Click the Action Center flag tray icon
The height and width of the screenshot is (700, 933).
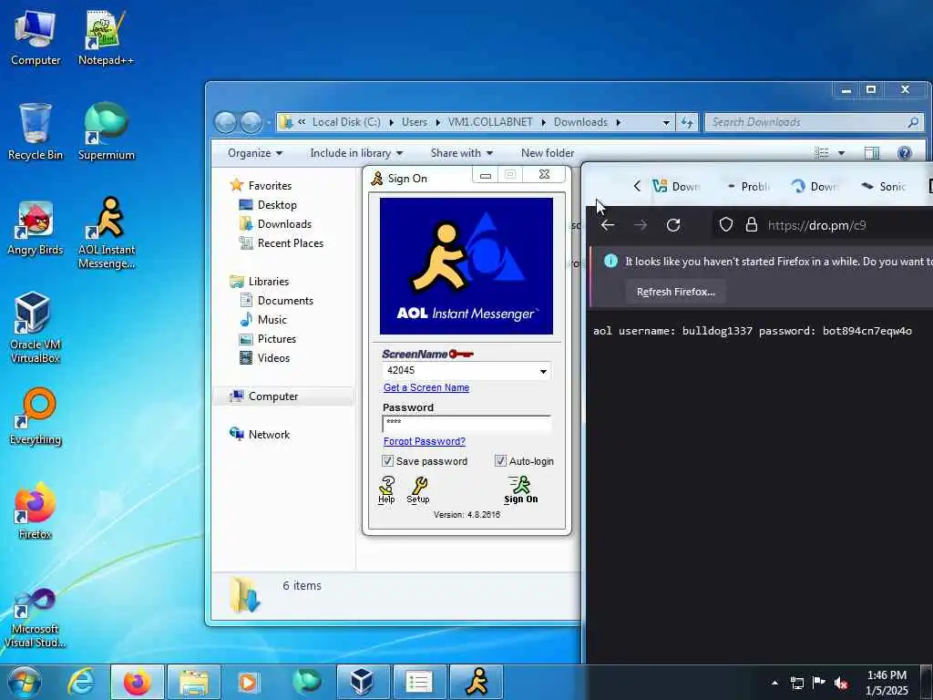[819, 683]
